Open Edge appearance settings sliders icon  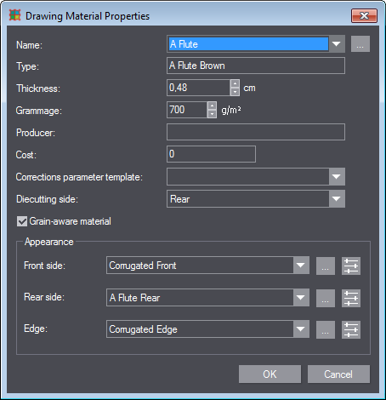351,329
